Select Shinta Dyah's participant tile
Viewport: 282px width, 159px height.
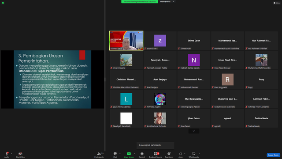(x=194, y=41)
